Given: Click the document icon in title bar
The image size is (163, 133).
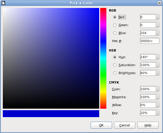Looking at the screenshot, I should tap(3, 3).
